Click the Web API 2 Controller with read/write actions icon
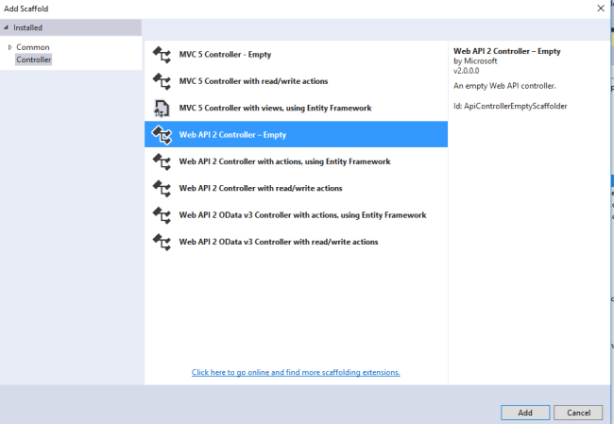 [x=162, y=188]
